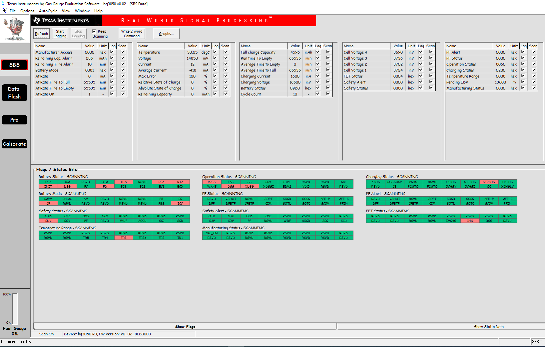Open the Calibrate screen
Screen dimensions: 545x347
pos(14,144)
